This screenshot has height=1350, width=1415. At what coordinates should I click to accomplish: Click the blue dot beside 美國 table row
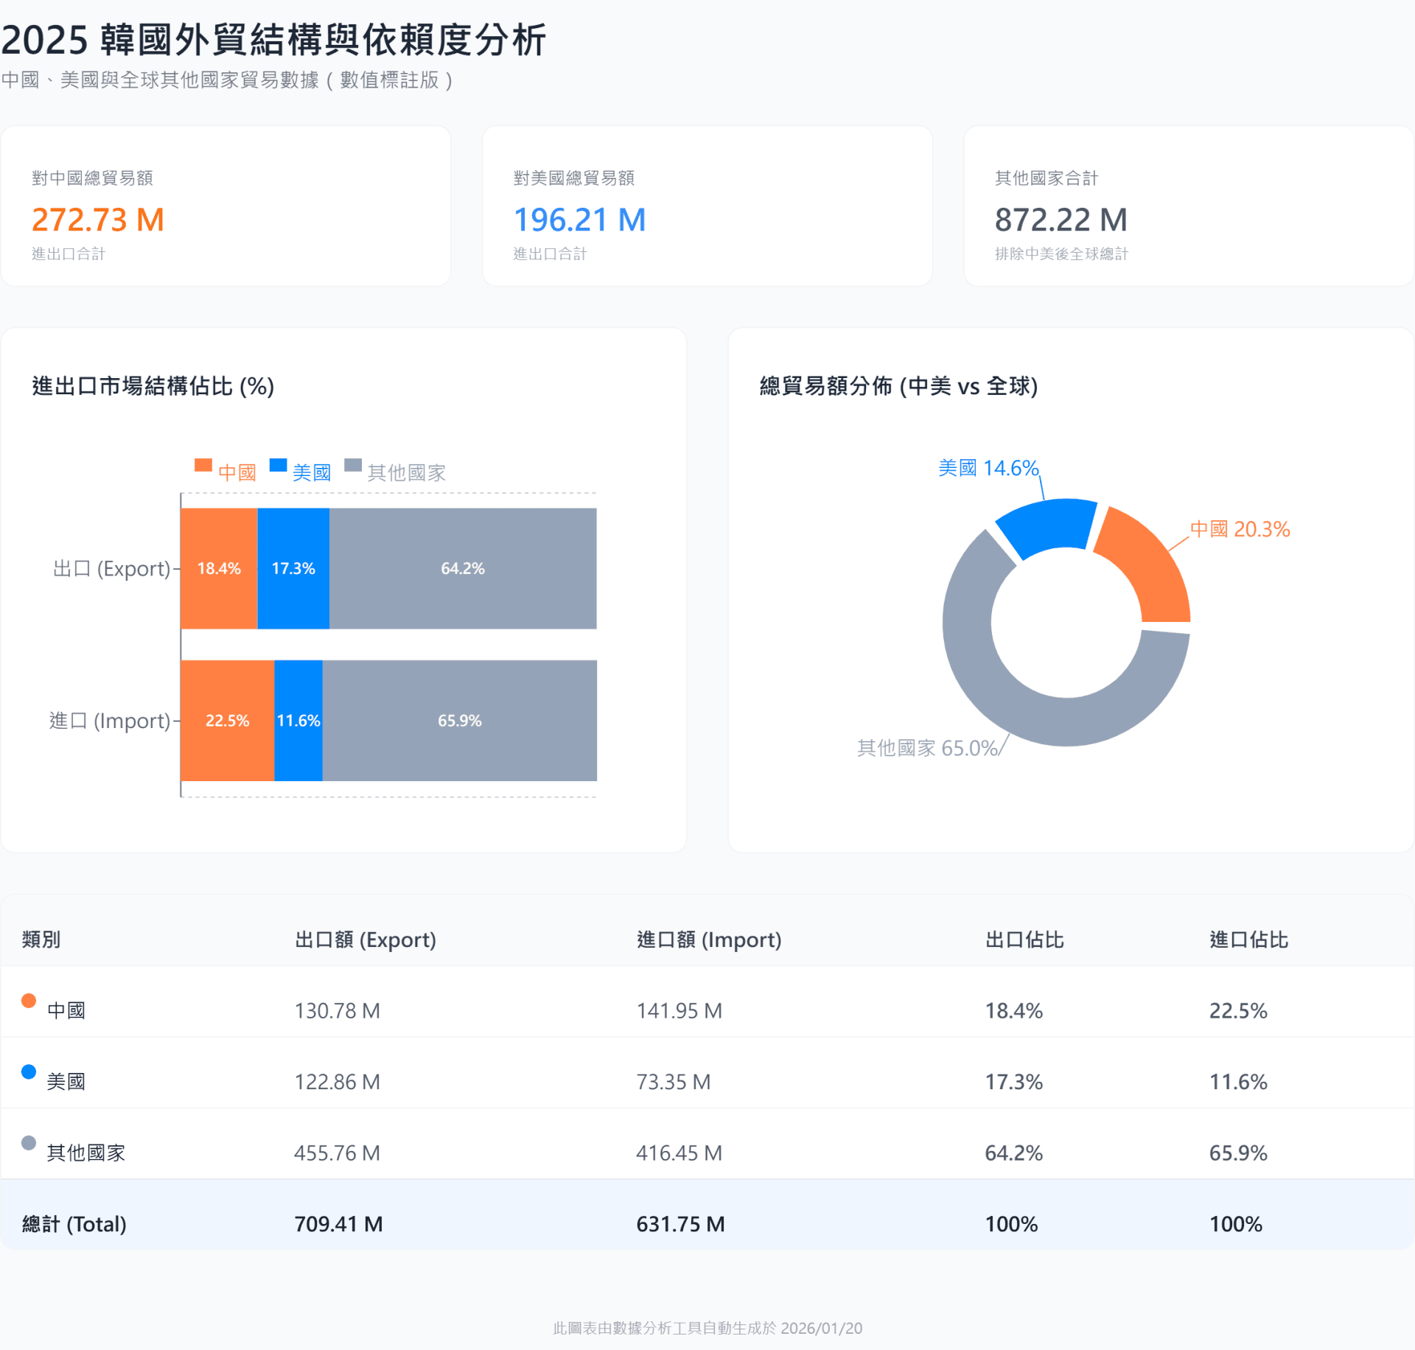pyautogui.click(x=29, y=1071)
